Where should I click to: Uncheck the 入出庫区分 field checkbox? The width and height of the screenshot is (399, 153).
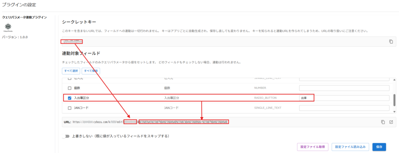(69, 98)
